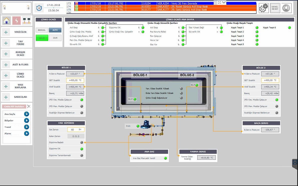298x186 pixels.
Task: Expand the WAX KAPLAMA section
Action: point(17,86)
